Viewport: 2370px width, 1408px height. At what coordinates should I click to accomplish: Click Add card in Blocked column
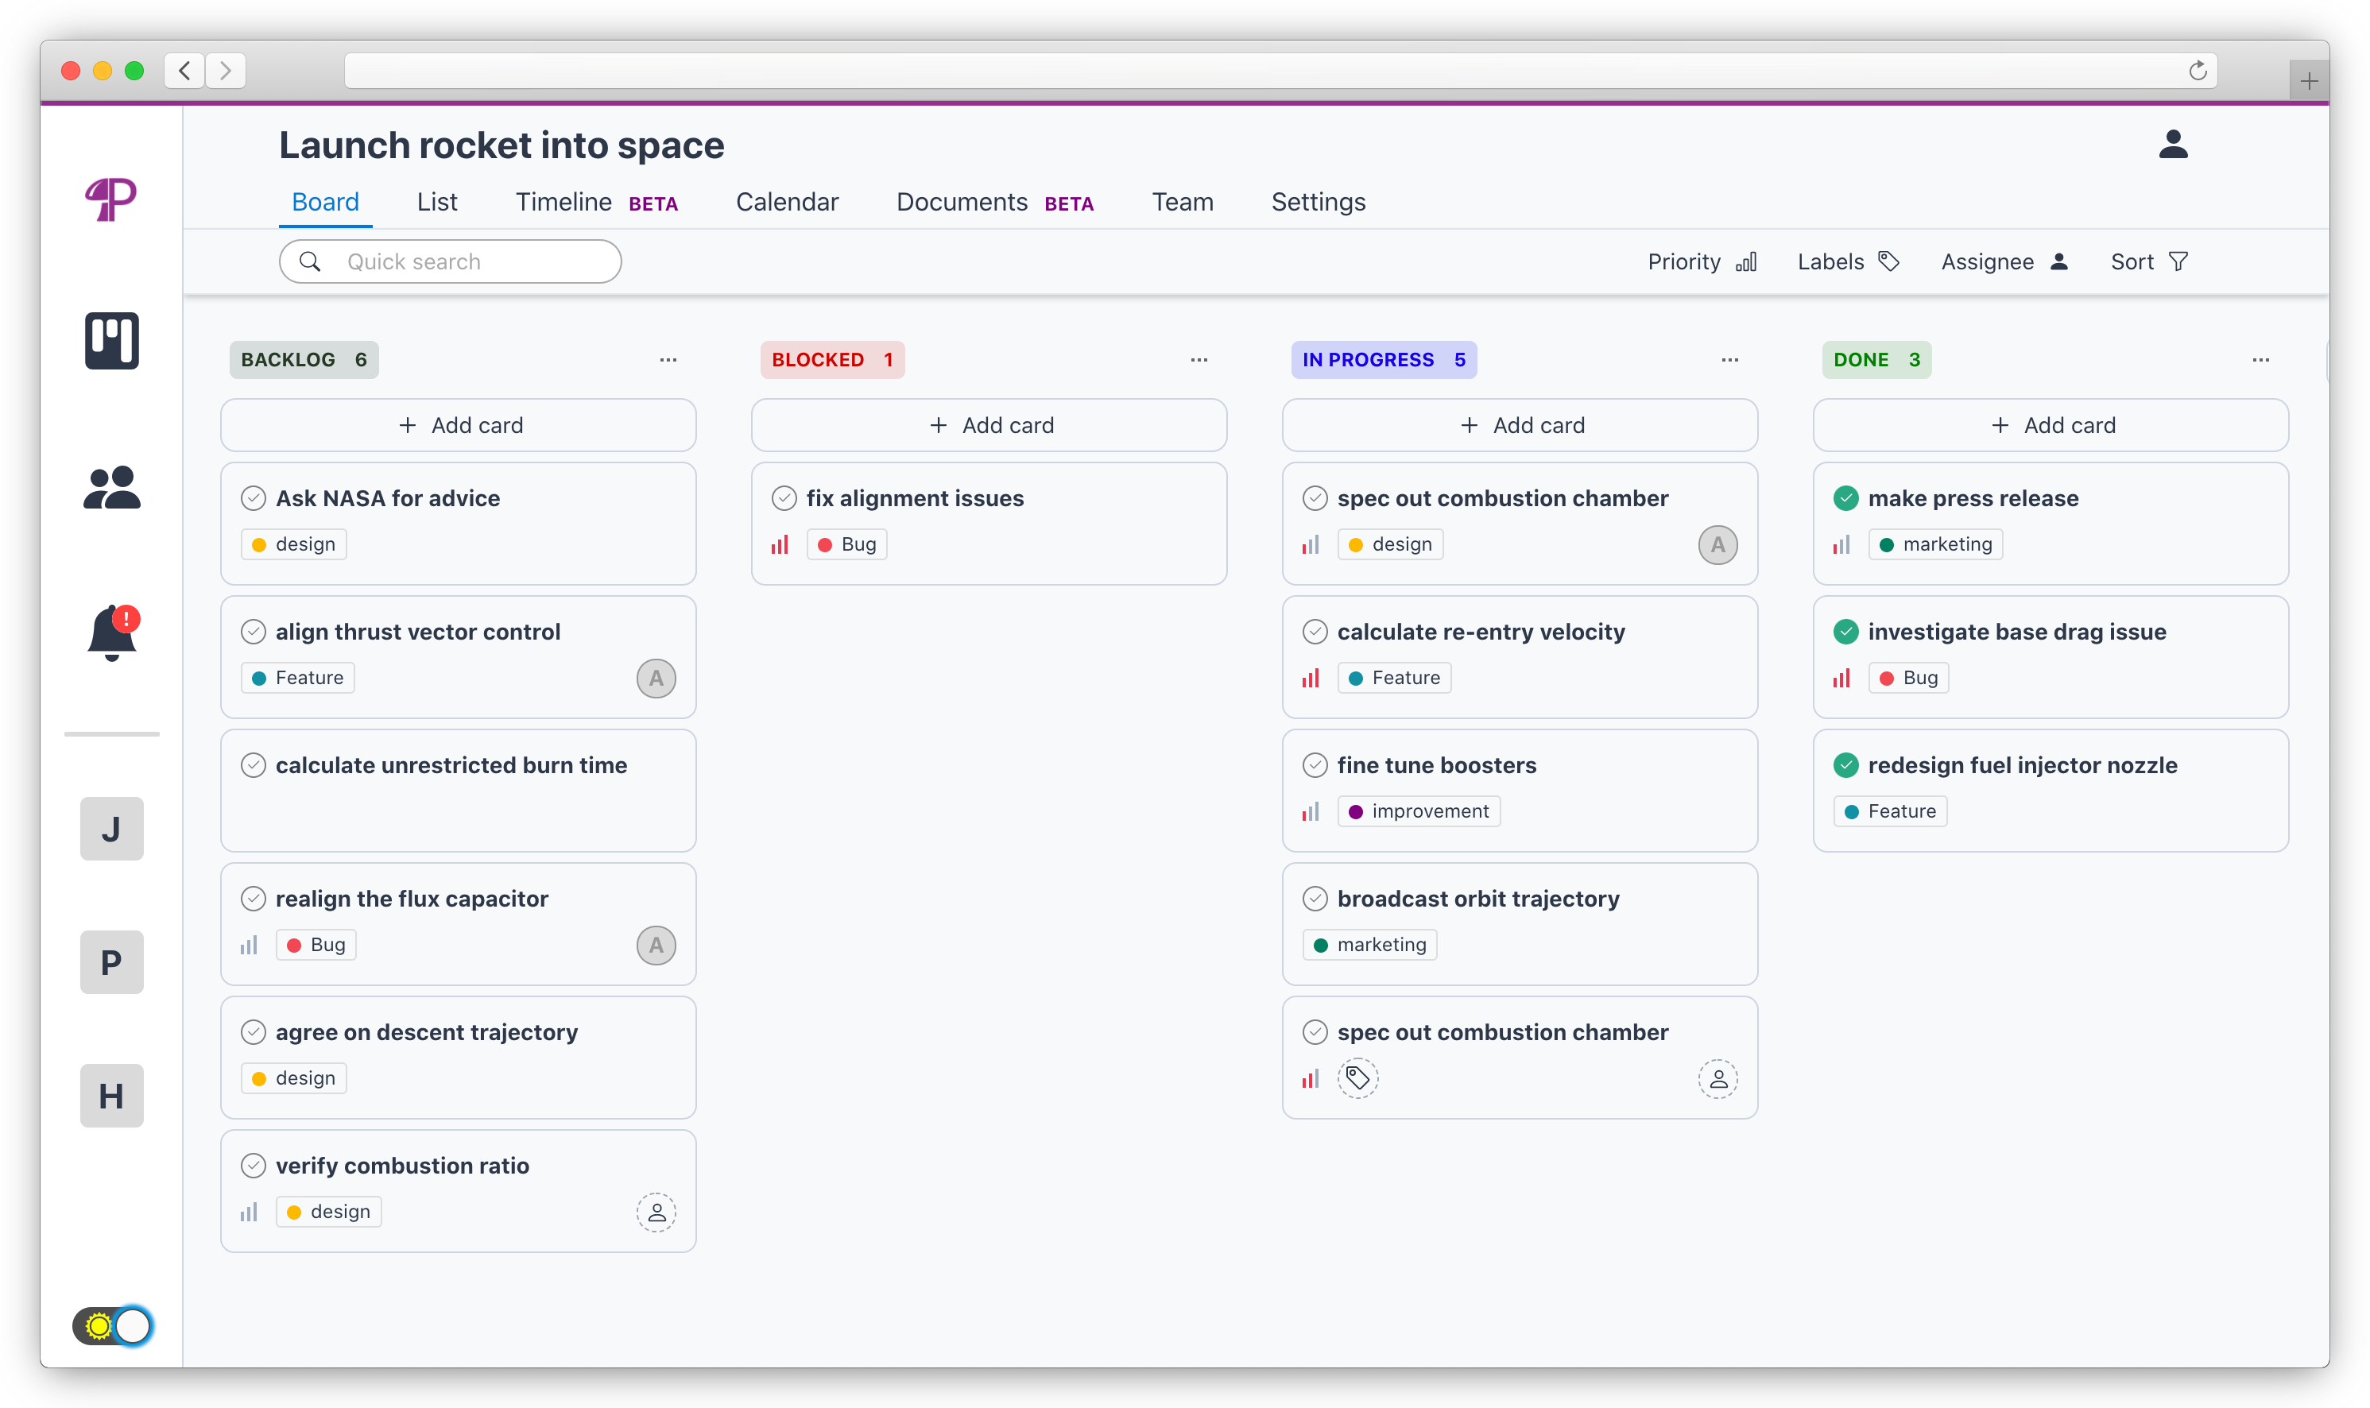pos(989,425)
